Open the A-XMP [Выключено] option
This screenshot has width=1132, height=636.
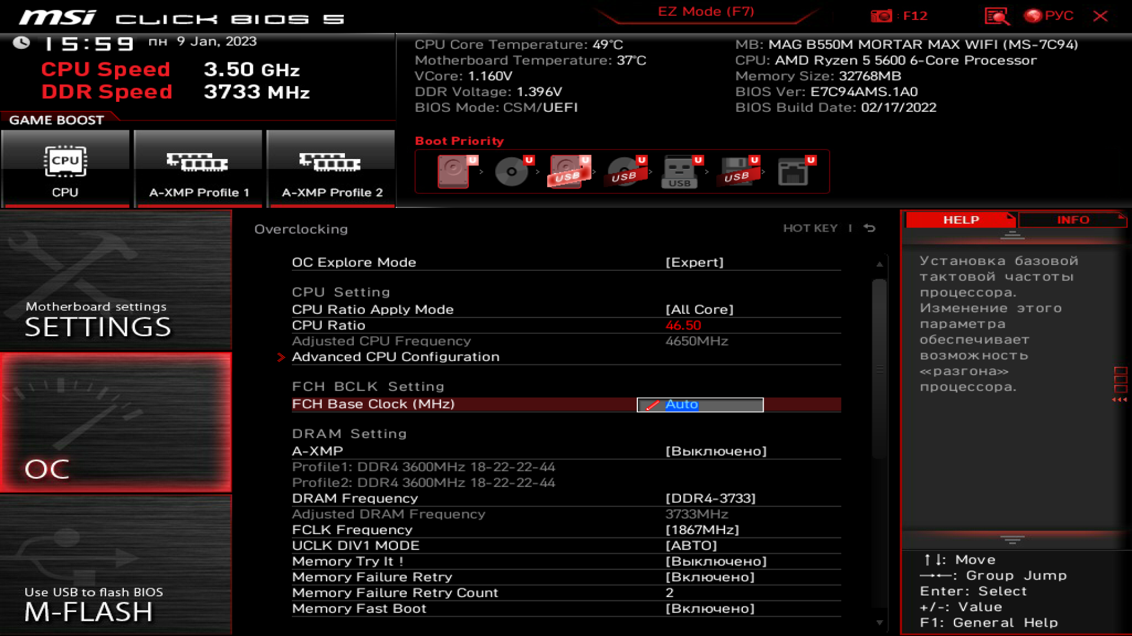[566, 451]
